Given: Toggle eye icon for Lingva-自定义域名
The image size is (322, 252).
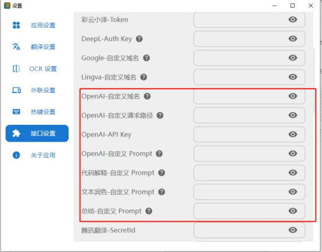Looking at the screenshot, I should click(292, 77).
